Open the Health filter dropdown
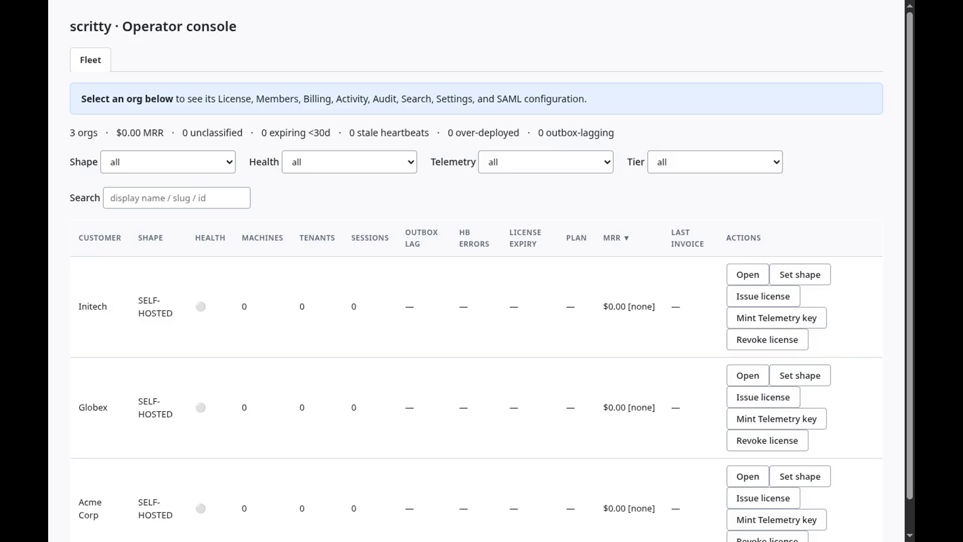This screenshot has height=542, width=963. pos(350,162)
